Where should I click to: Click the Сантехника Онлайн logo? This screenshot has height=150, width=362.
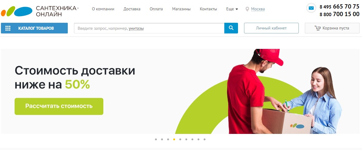coord(40,11)
